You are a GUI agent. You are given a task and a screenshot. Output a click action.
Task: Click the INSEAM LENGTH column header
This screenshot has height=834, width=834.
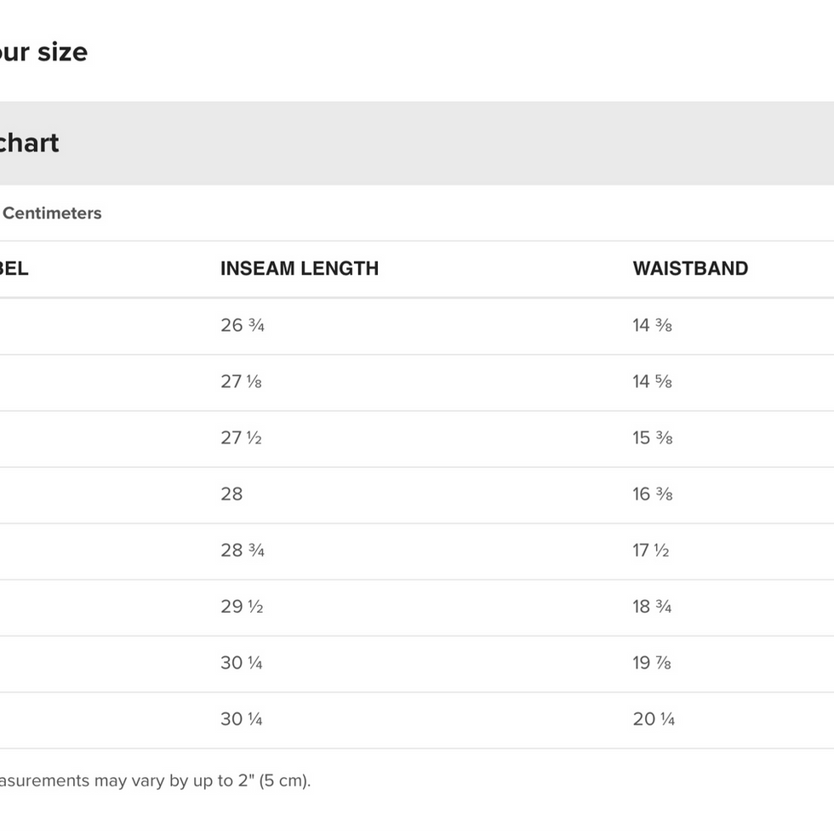[299, 268]
